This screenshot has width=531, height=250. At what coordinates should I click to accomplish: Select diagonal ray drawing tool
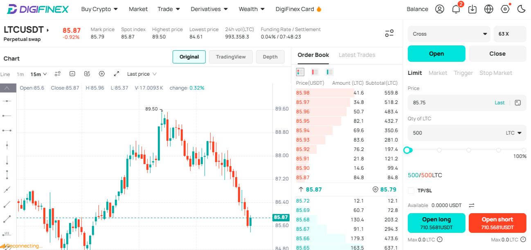point(7,204)
